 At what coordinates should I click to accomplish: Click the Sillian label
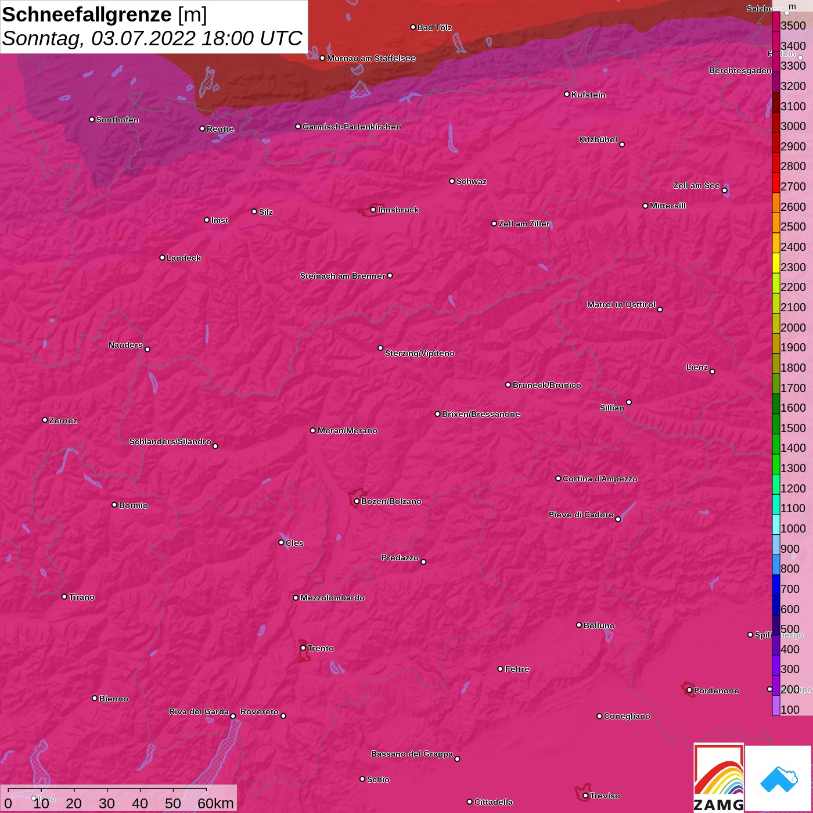[x=612, y=408]
